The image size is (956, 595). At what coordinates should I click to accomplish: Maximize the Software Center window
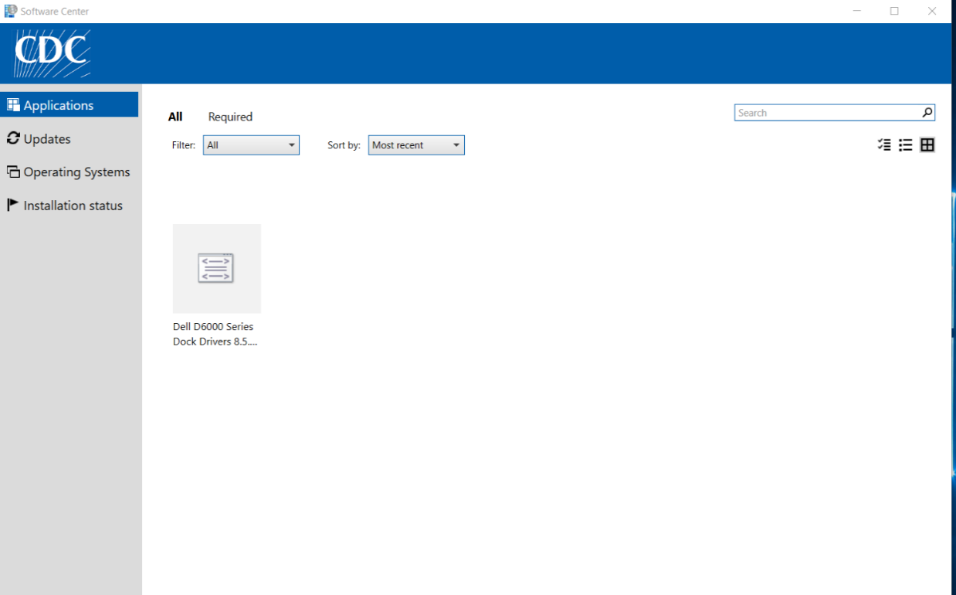point(894,11)
